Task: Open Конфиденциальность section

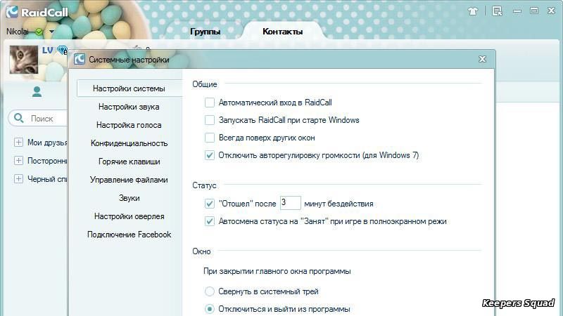Action: (x=129, y=143)
